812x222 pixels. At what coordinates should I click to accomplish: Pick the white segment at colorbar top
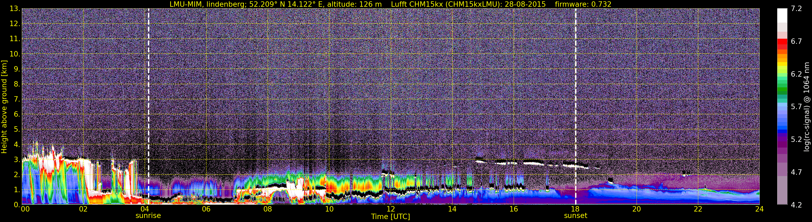pyautogui.click(x=782, y=15)
